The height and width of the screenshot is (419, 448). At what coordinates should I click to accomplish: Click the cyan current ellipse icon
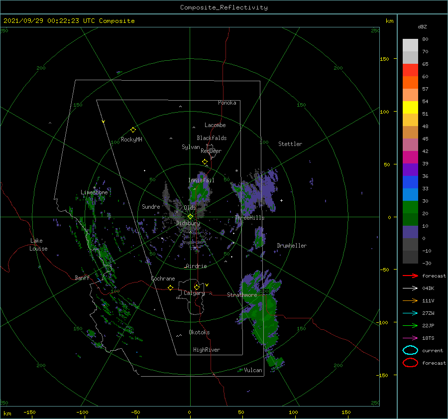[x=410, y=350]
